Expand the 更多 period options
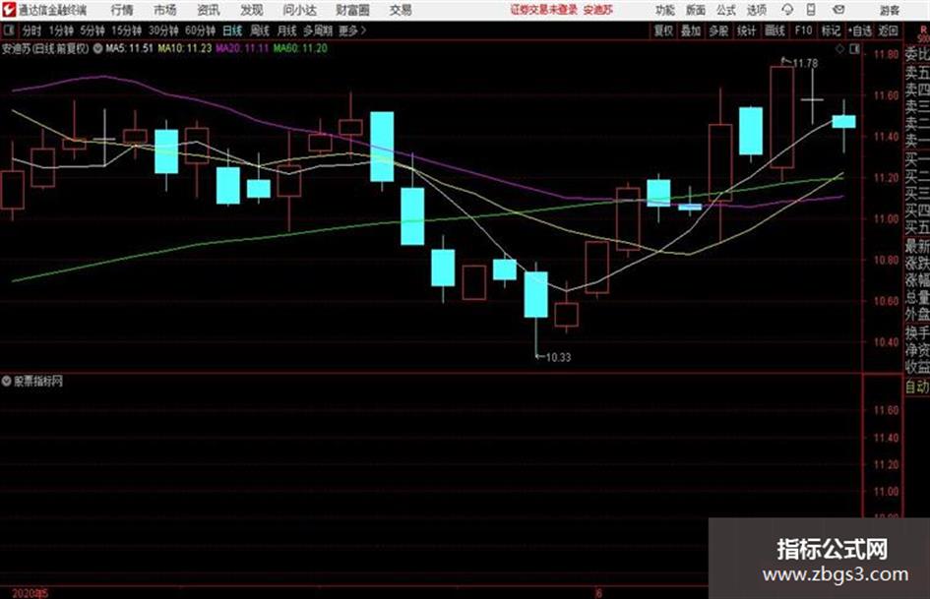 coord(352,30)
